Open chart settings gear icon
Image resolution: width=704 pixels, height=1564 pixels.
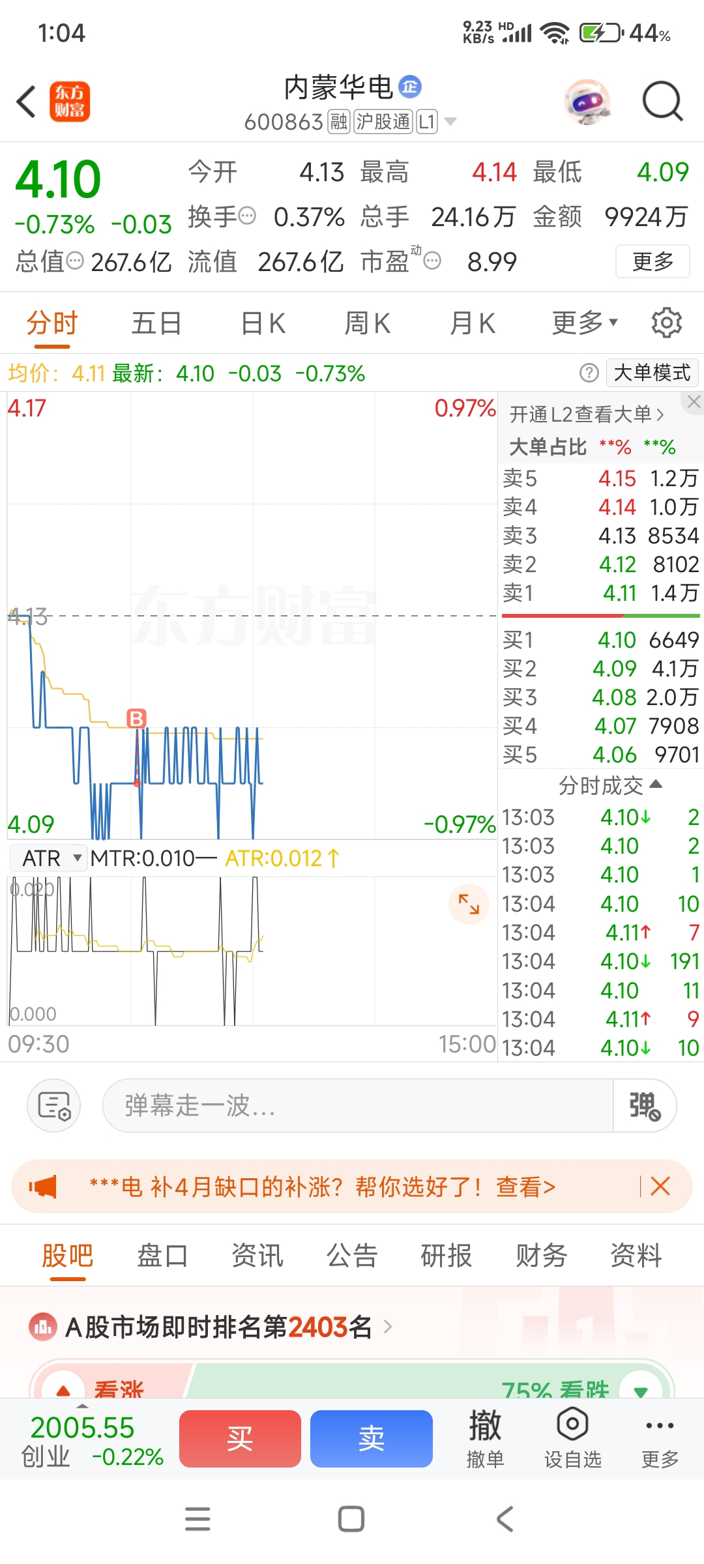[666, 323]
